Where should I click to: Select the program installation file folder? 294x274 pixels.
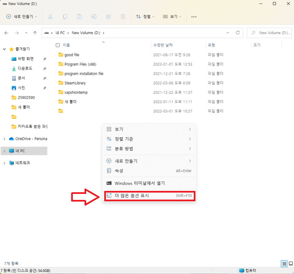tap(81, 74)
